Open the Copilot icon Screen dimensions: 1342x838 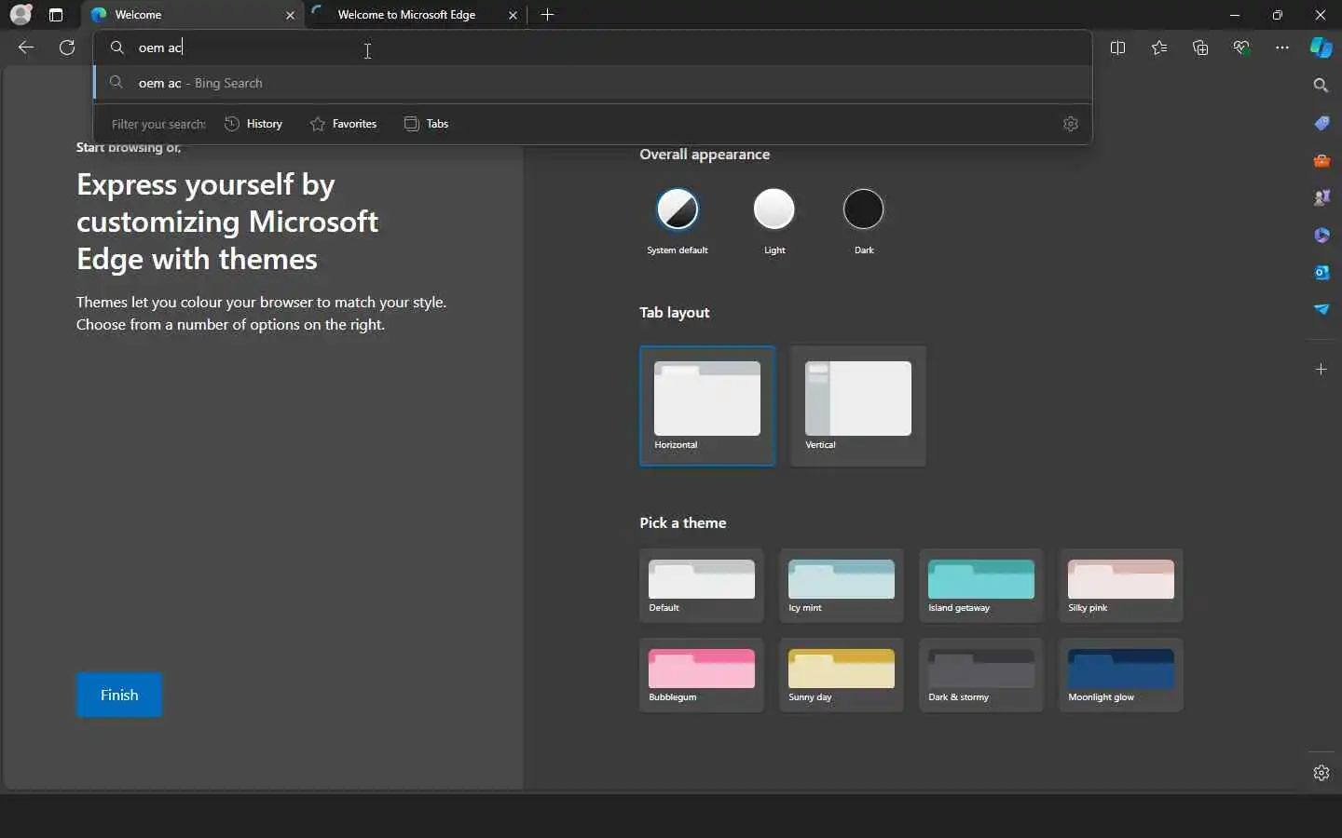pyautogui.click(x=1321, y=47)
